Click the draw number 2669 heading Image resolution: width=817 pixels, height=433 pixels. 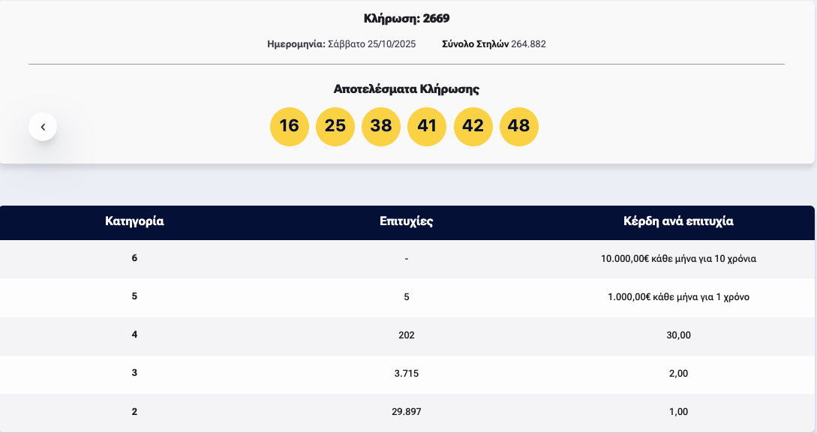click(x=408, y=17)
